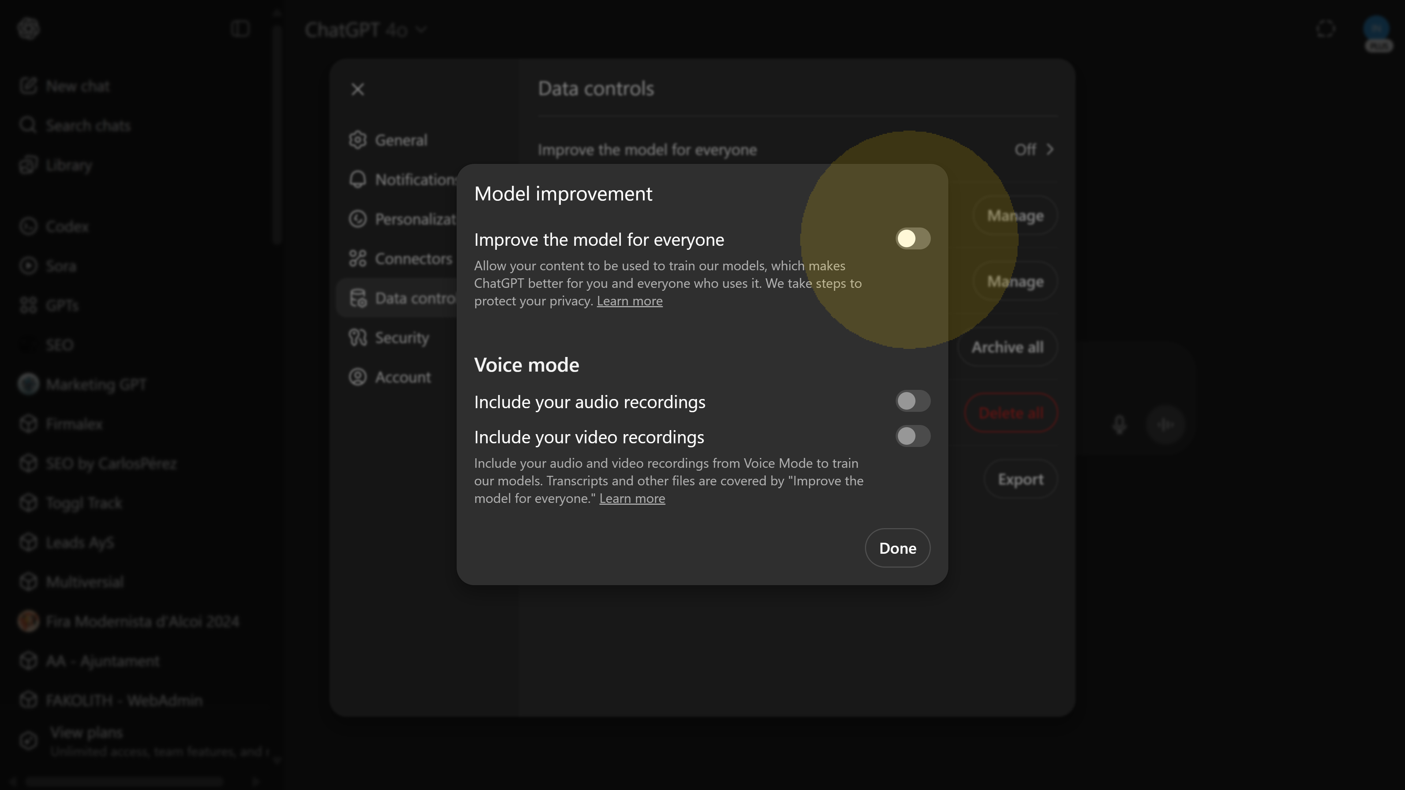This screenshot has width=1405, height=790.
Task: Click the ChatGPT logo icon
Action: point(29,29)
